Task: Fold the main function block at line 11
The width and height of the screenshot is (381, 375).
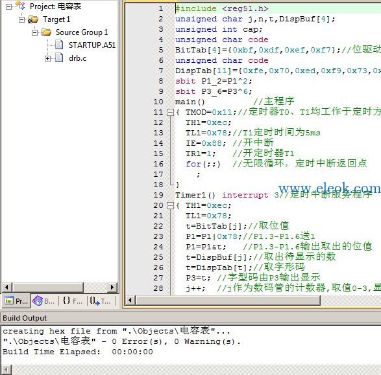Action: (x=170, y=112)
